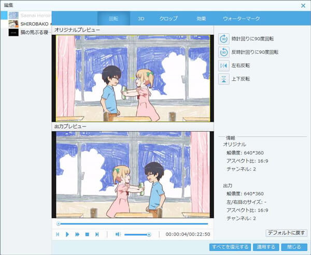Click デフォルトに戻す (Restore defaults) button
The height and width of the screenshot is (255, 311).
[x=286, y=233]
